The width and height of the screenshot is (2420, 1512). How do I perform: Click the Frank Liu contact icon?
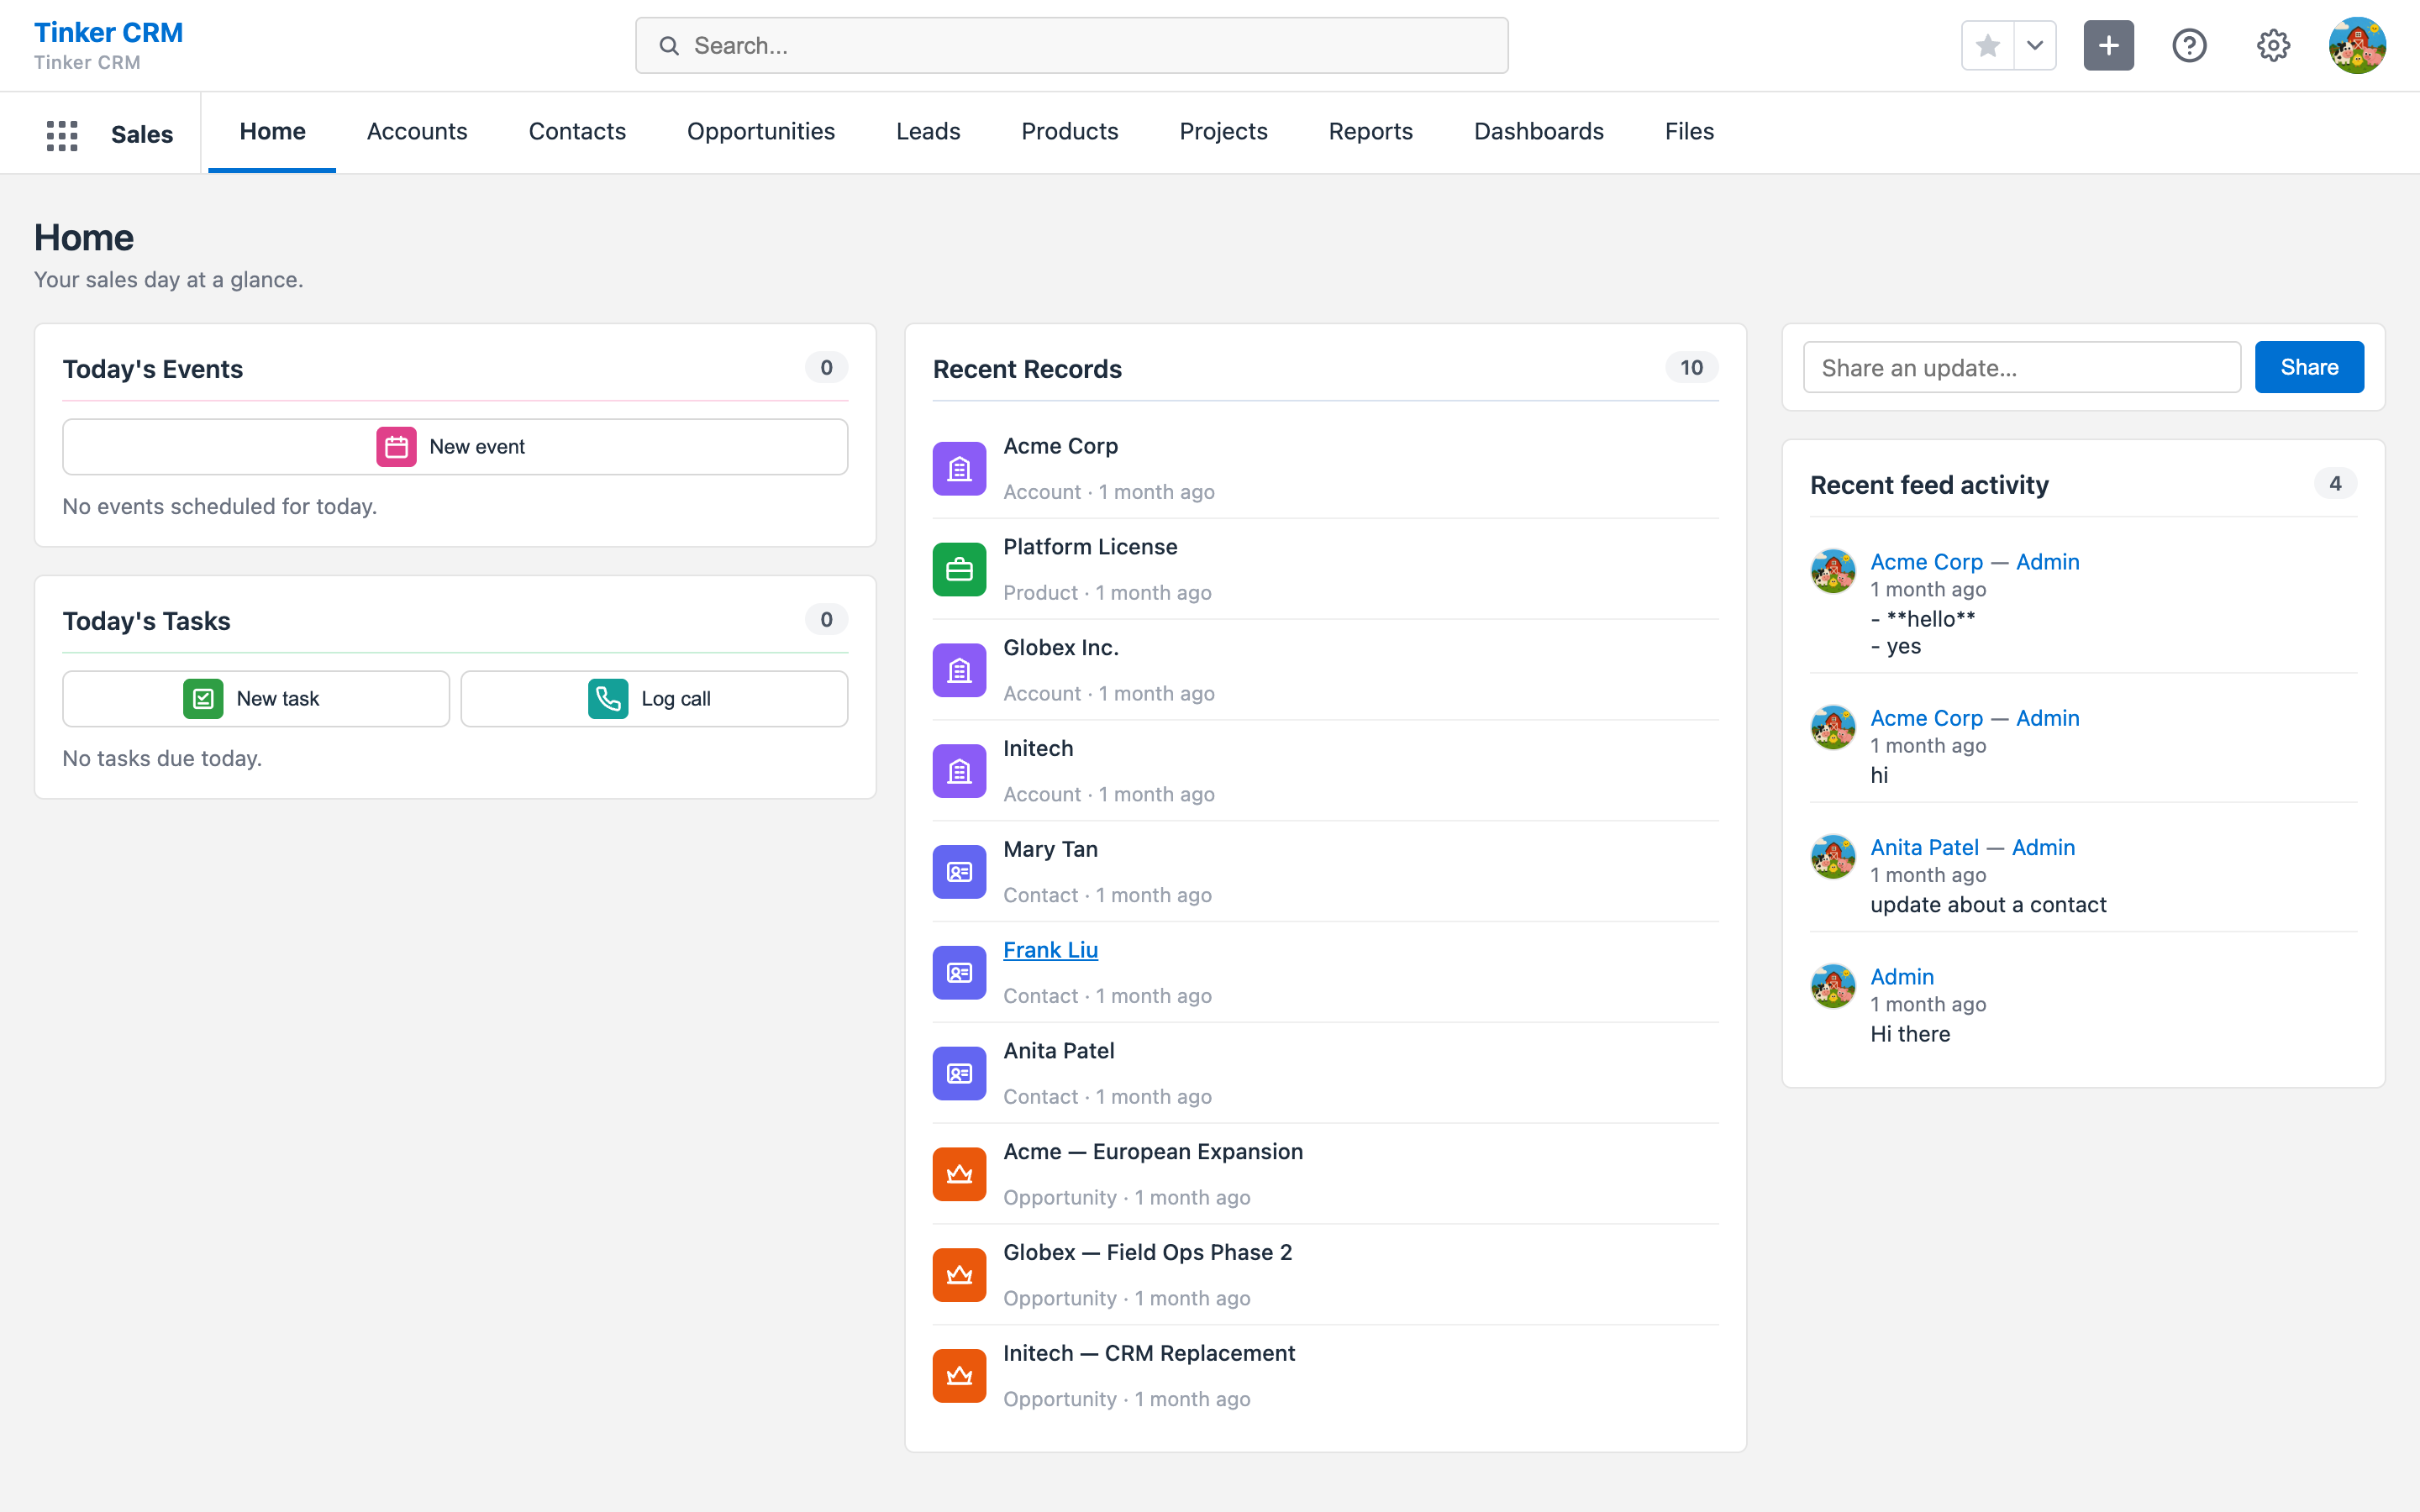(959, 973)
